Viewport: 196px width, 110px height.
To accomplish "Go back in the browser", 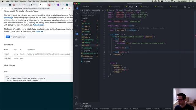I will pyautogui.click(x=2, y=9).
